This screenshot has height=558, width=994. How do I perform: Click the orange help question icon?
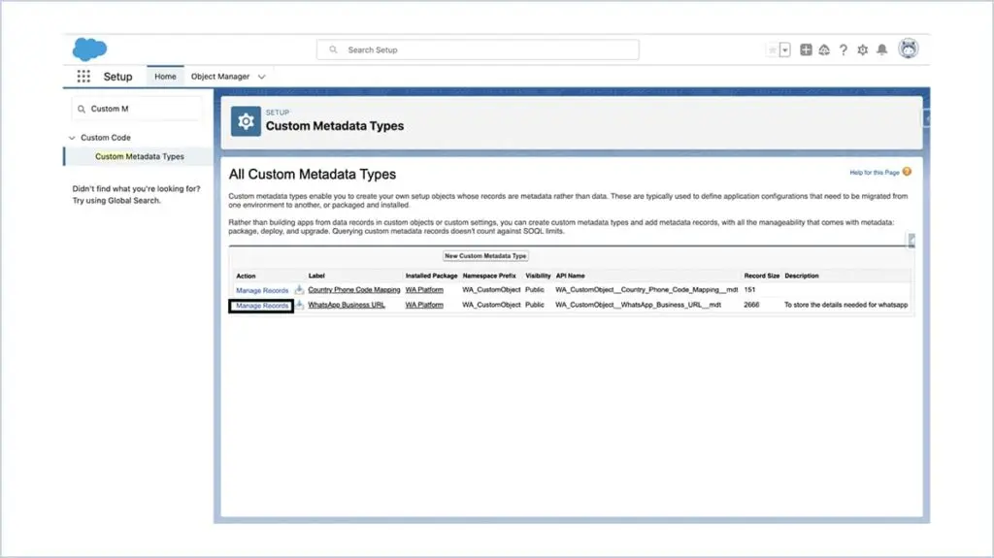tap(907, 172)
